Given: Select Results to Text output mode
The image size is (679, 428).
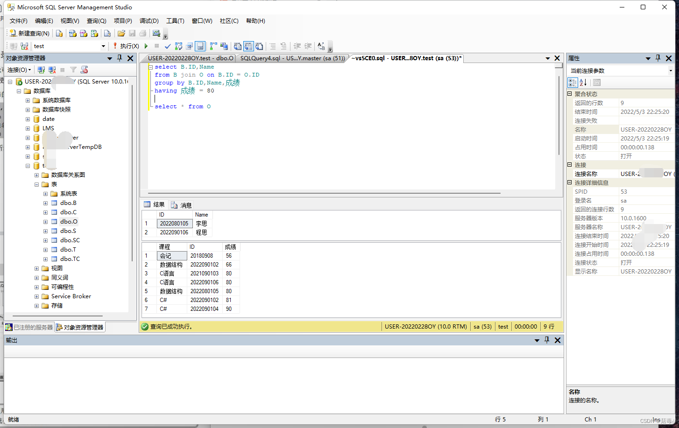Looking at the screenshot, I should (x=238, y=46).
